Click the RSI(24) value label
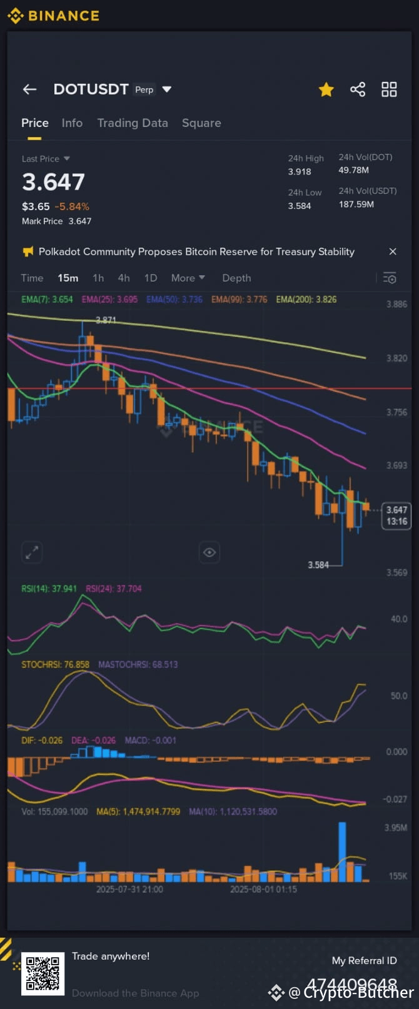The height and width of the screenshot is (1009, 419). pyautogui.click(x=113, y=589)
